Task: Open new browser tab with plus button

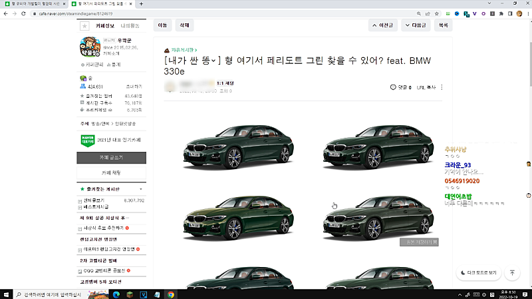Action: pyautogui.click(x=141, y=4)
